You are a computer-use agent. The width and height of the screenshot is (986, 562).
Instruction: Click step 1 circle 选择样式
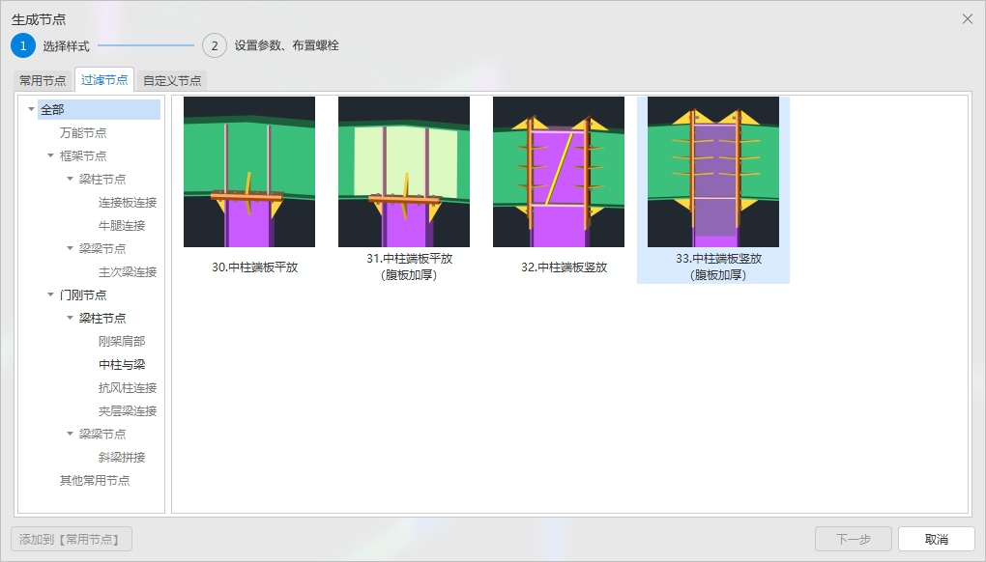tap(23, 45)
